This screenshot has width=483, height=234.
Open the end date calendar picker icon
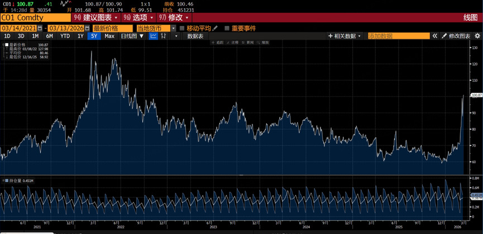tap(88, 28)
